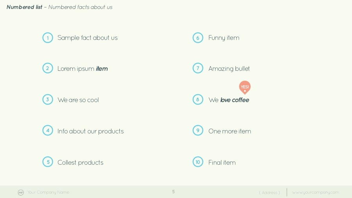Select the 'Sample fact about us' item
Viewport: 352px width, 198px height.
(87, 38)
